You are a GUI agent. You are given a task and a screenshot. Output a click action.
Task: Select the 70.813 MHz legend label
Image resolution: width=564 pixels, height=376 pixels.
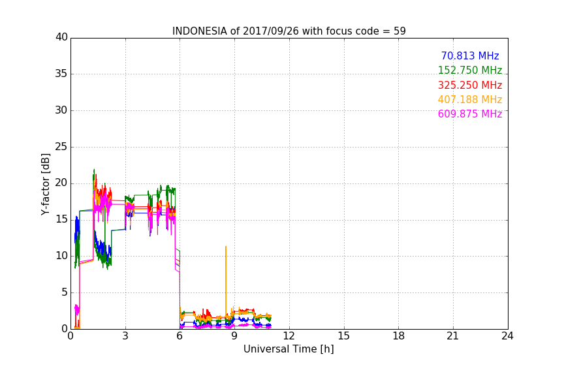[x=470, y=55]
